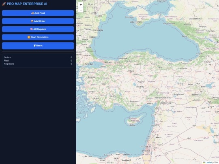Reset the map data

pyautogui.click(x=38, y=46)
